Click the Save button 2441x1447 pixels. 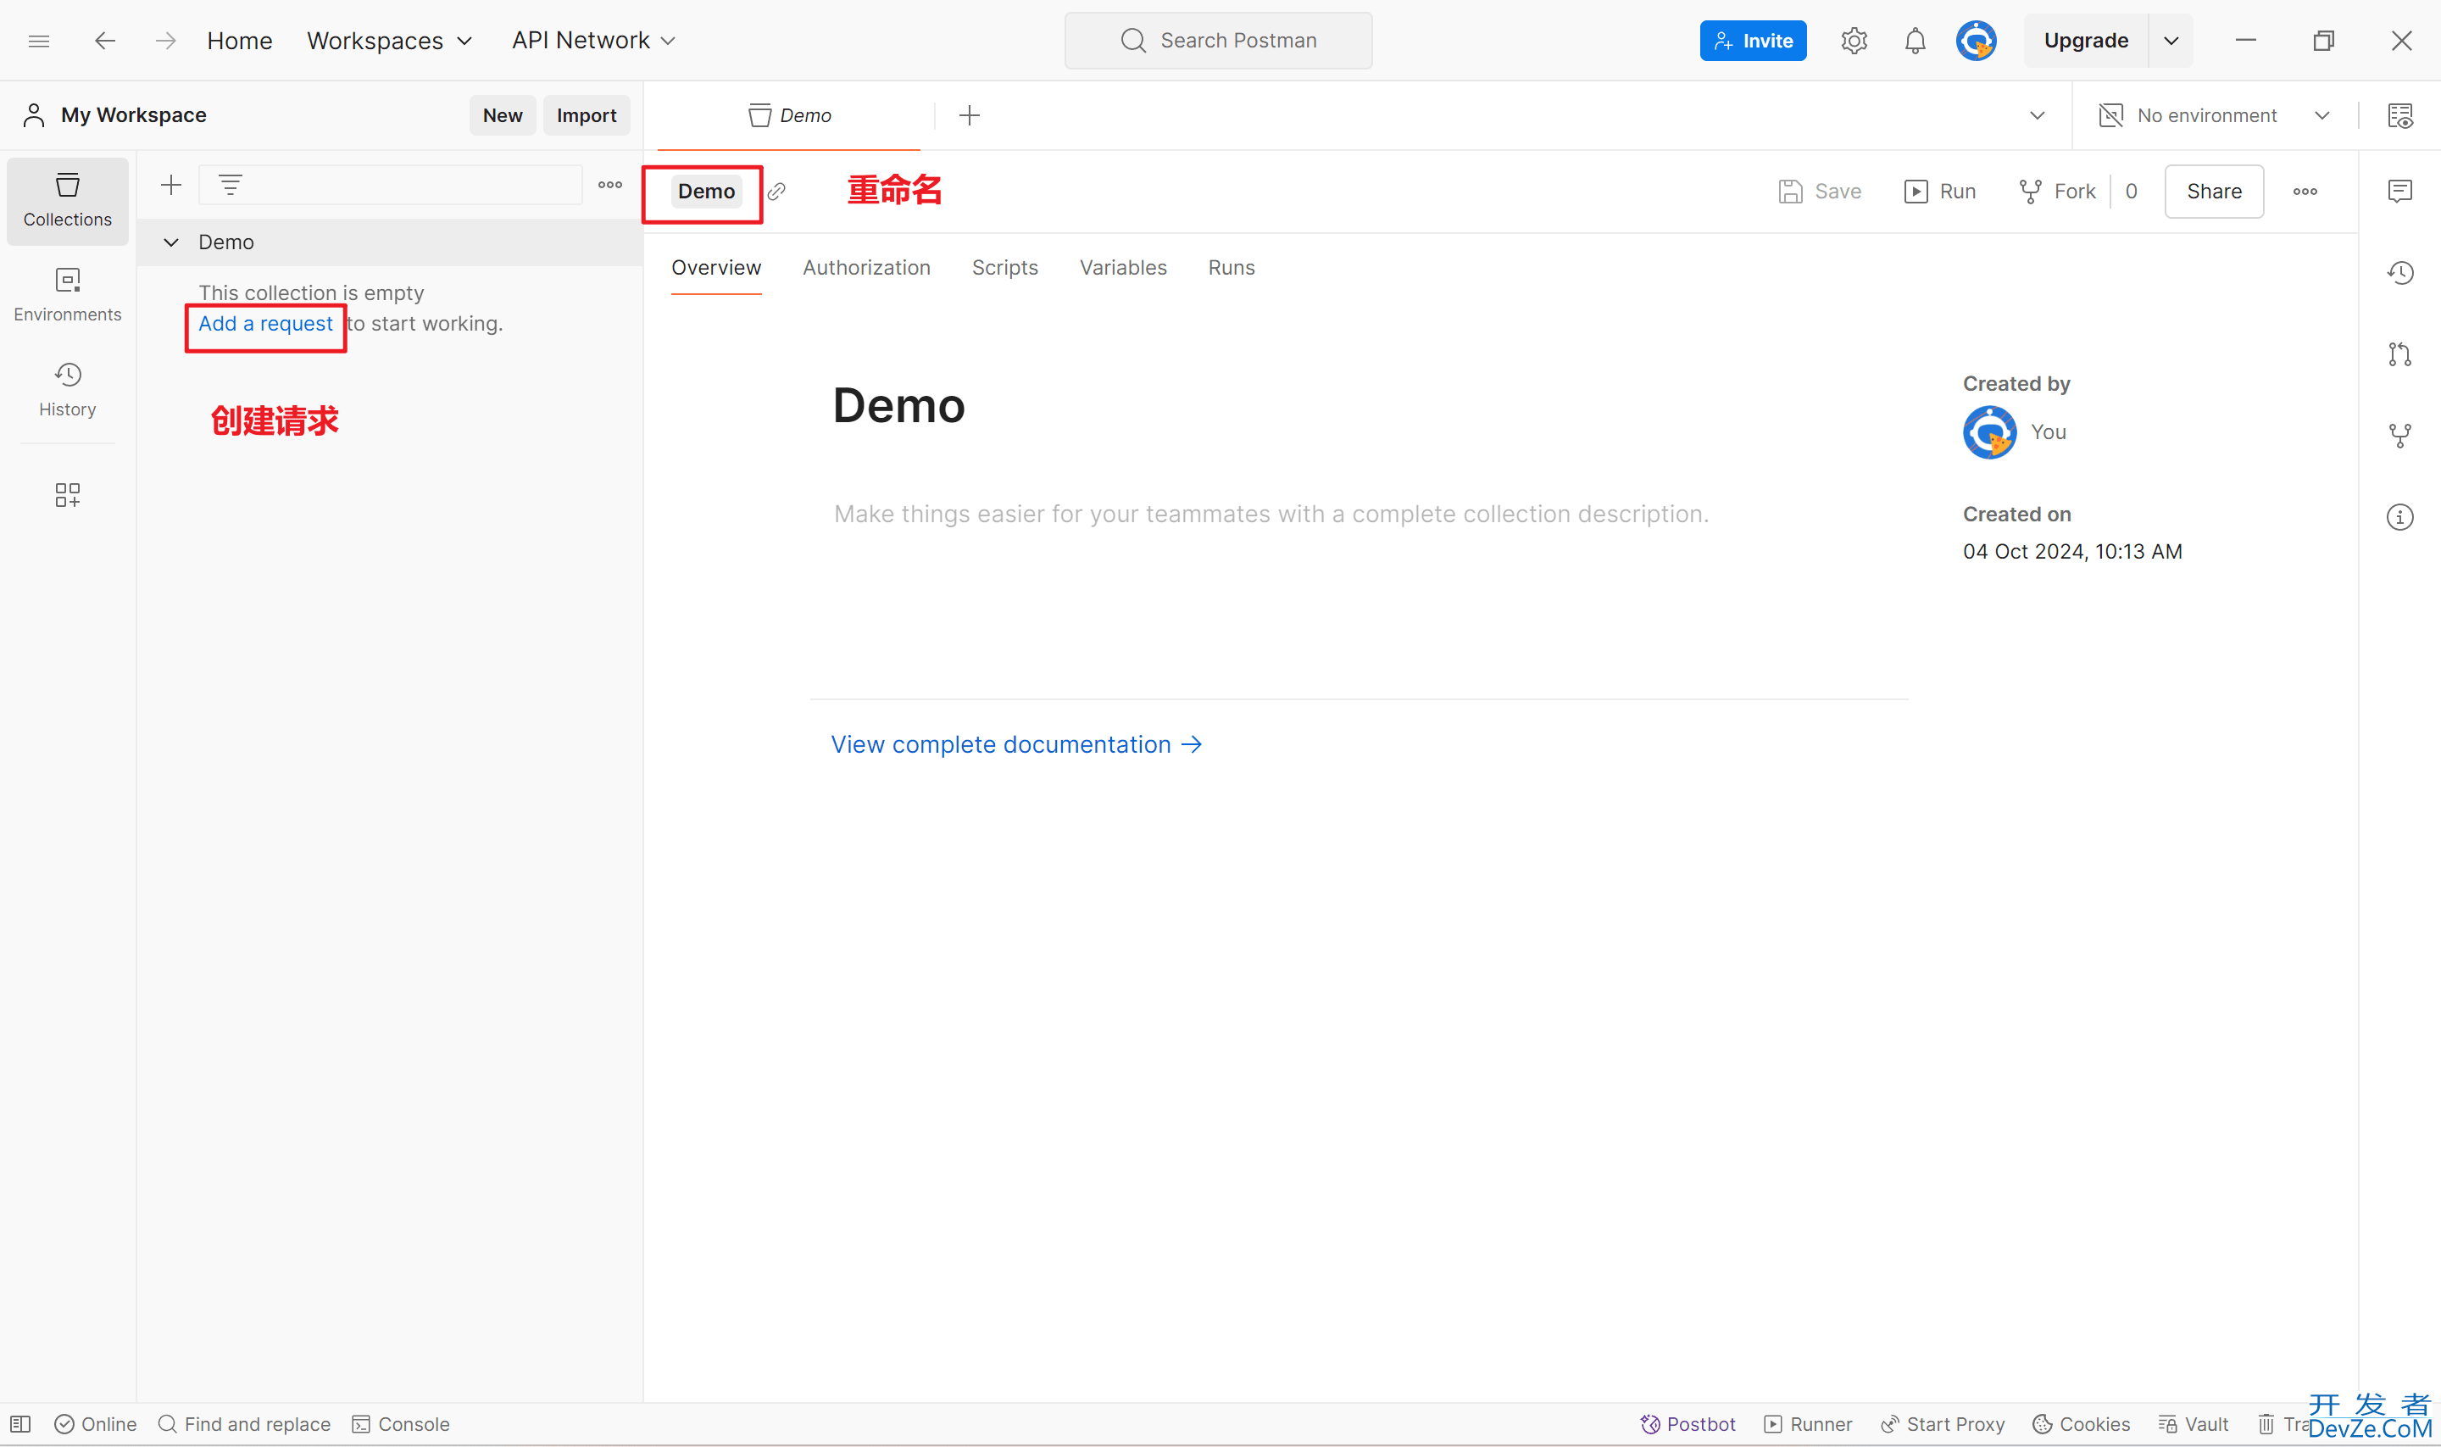[1820, 192]
